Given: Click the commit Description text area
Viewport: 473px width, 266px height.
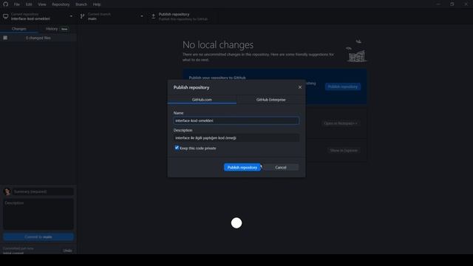Looking at the screenshot, I should pyautogui.click(x=38, y=214).
